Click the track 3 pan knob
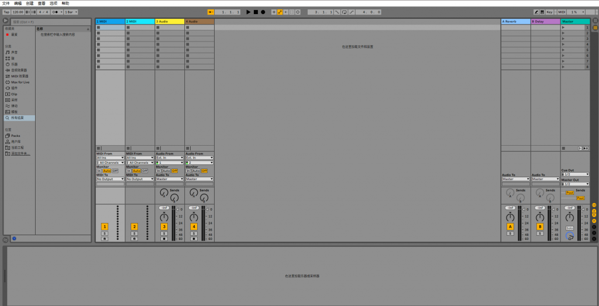Image resolution: width=599 pixels, height=306 pixels. pyautogui.click(x=164, y=218)
